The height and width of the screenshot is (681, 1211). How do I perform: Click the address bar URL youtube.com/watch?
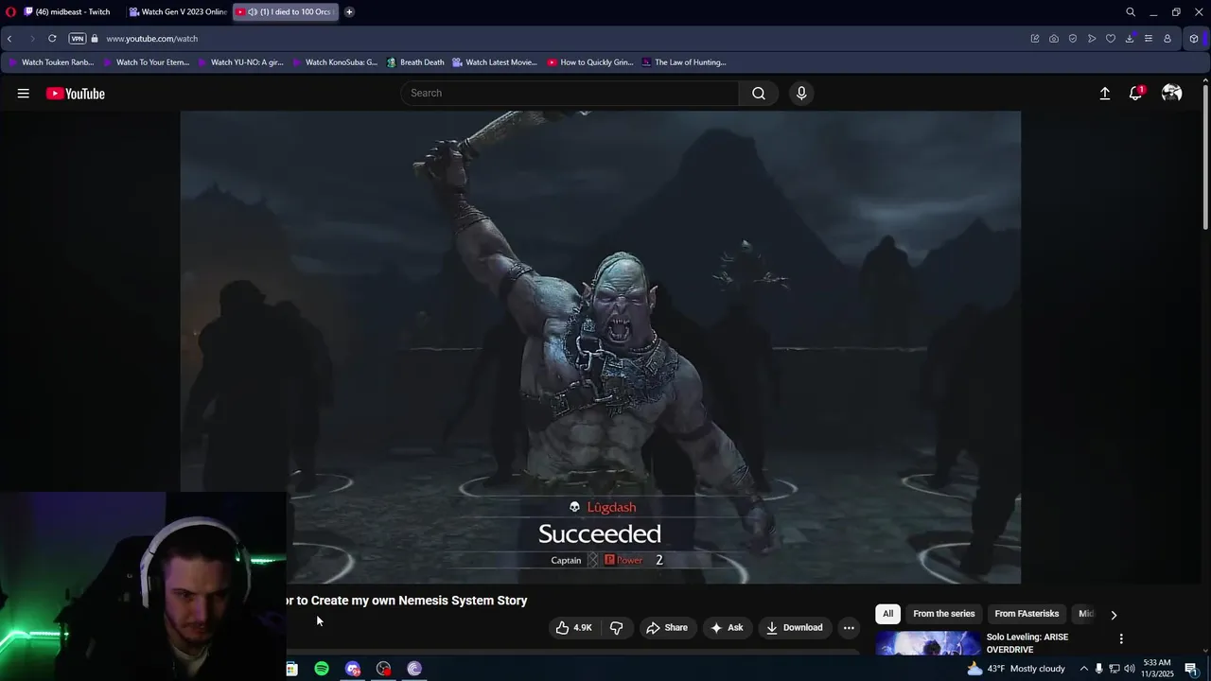click(x=151, y=39)
